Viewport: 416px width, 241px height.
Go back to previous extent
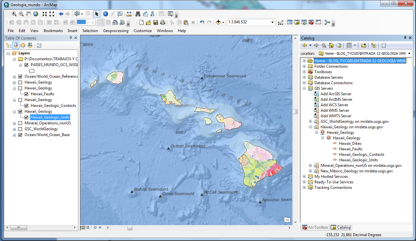(61, 14)
